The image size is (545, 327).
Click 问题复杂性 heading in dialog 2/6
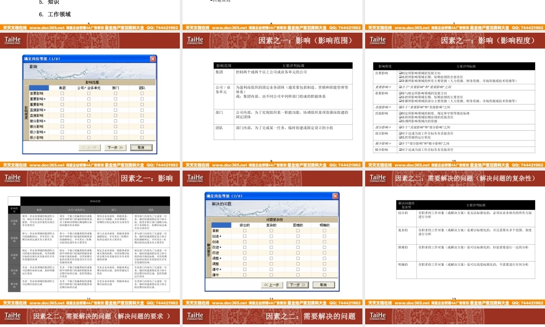(x=275, y=220)
